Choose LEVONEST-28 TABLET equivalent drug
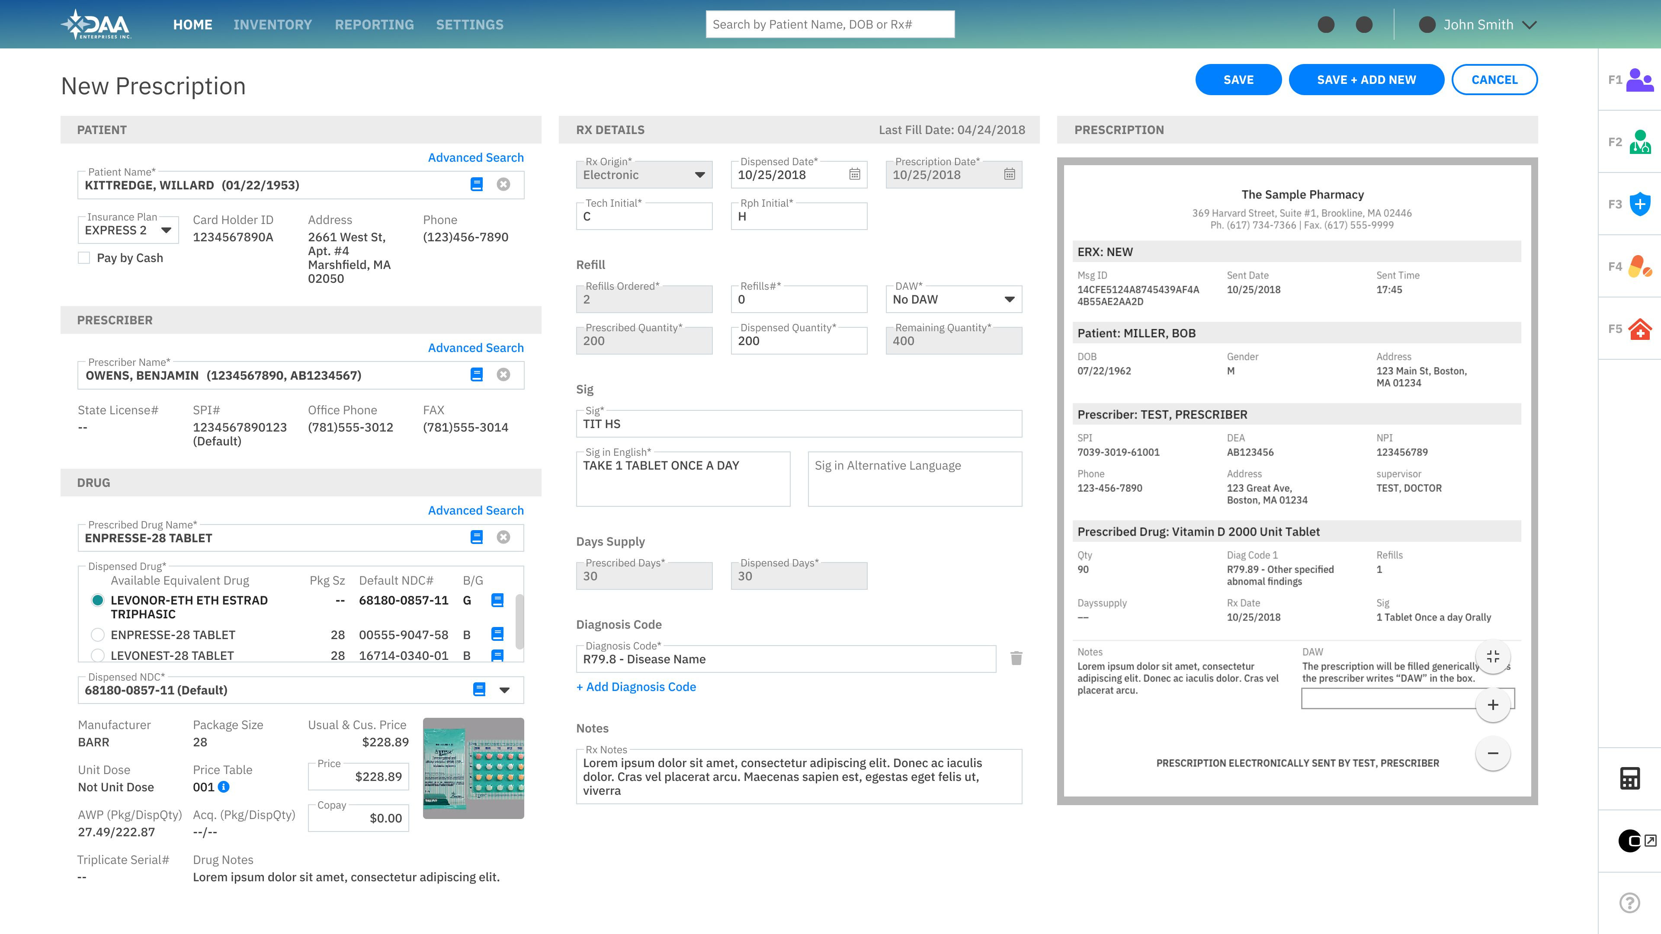The height and width of the screenshot is (934, 1661). pyautogui.click(x=98, y=655)
